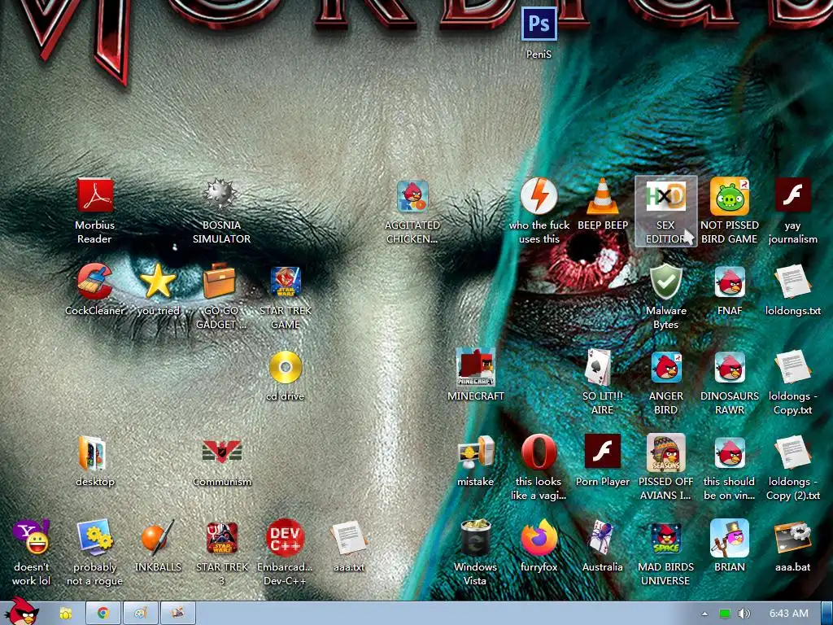The height and width of the screenshot is (625, 833).
Task: Open AGGITATED CHICKEN desktop icon
Action: [x=412, y=196]
